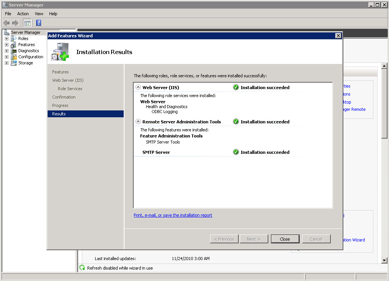Collapse Remote Server Administration Tools section
Image resolution: width=389 pixels, height=281 pixels.
pyautogui.click(x=138, y=121)
